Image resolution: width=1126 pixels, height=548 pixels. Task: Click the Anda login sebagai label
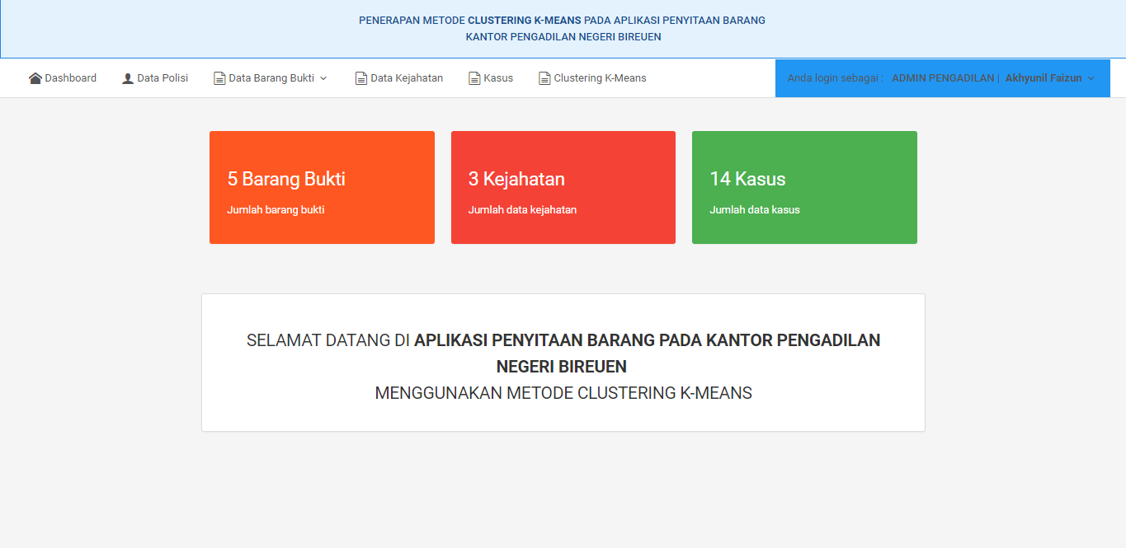(836, 78)
